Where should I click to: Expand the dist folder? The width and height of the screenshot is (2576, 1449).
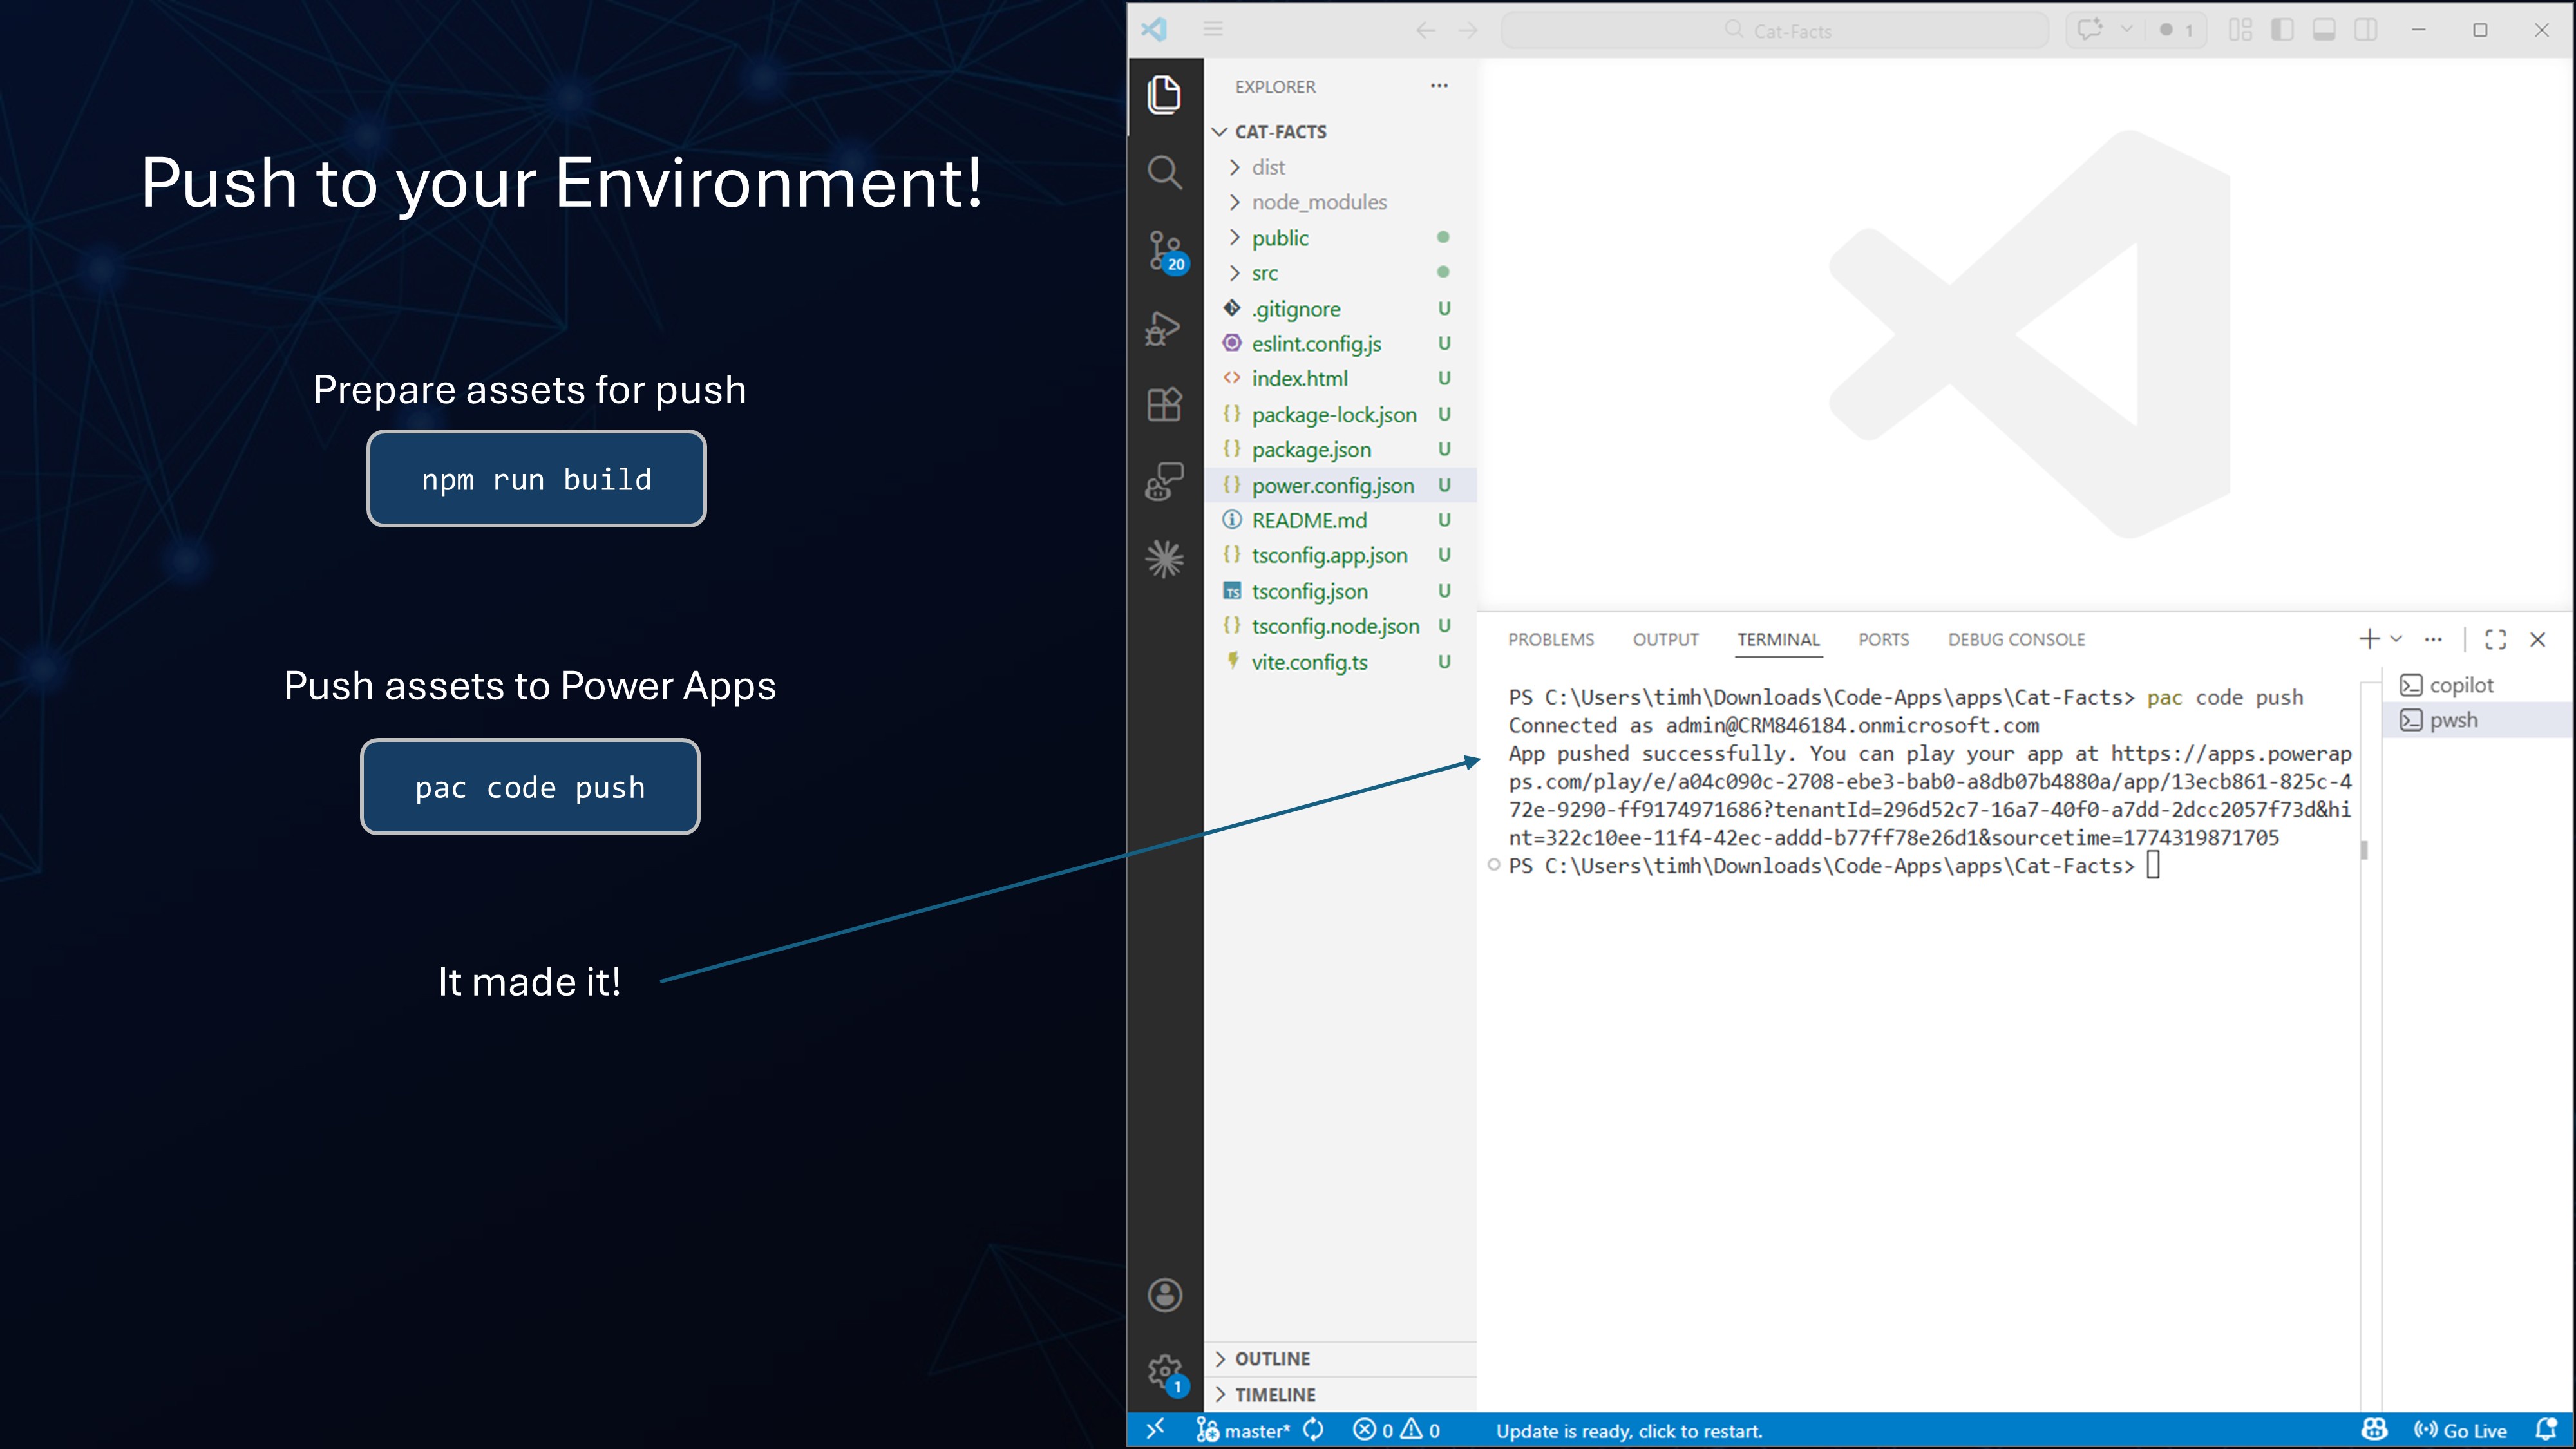(x=1340, y=167)
